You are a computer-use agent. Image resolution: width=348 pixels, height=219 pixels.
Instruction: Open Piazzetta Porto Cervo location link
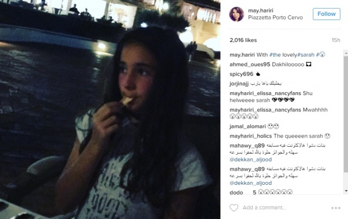pos(275,17)
